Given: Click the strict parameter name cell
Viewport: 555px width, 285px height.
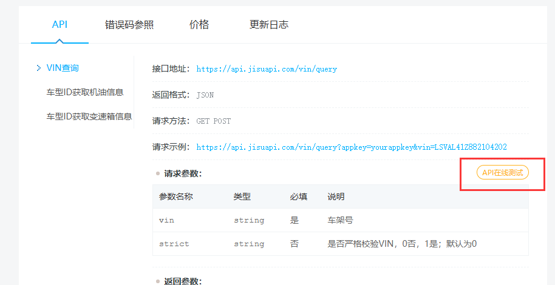Looking at the screenshot, I should pyautogui.click(x=174, y=244).
